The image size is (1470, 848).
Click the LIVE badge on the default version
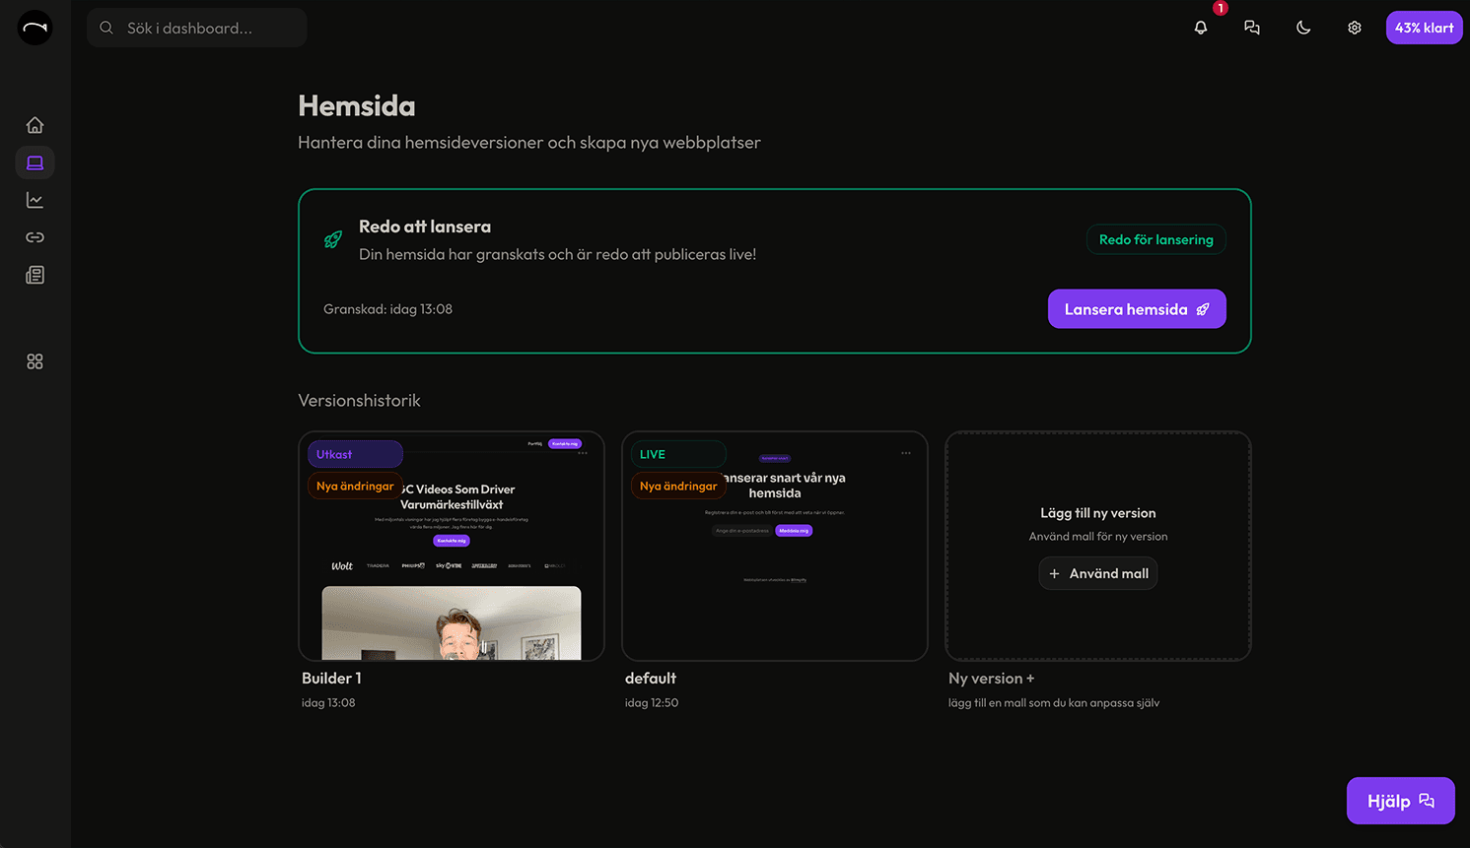tap(677, 453)
